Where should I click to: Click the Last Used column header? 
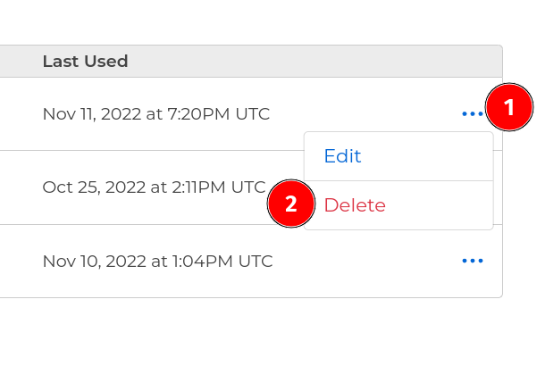tap(85, 62)
